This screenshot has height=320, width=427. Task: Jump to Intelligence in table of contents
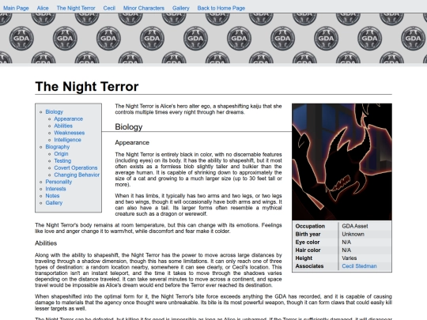67,140
